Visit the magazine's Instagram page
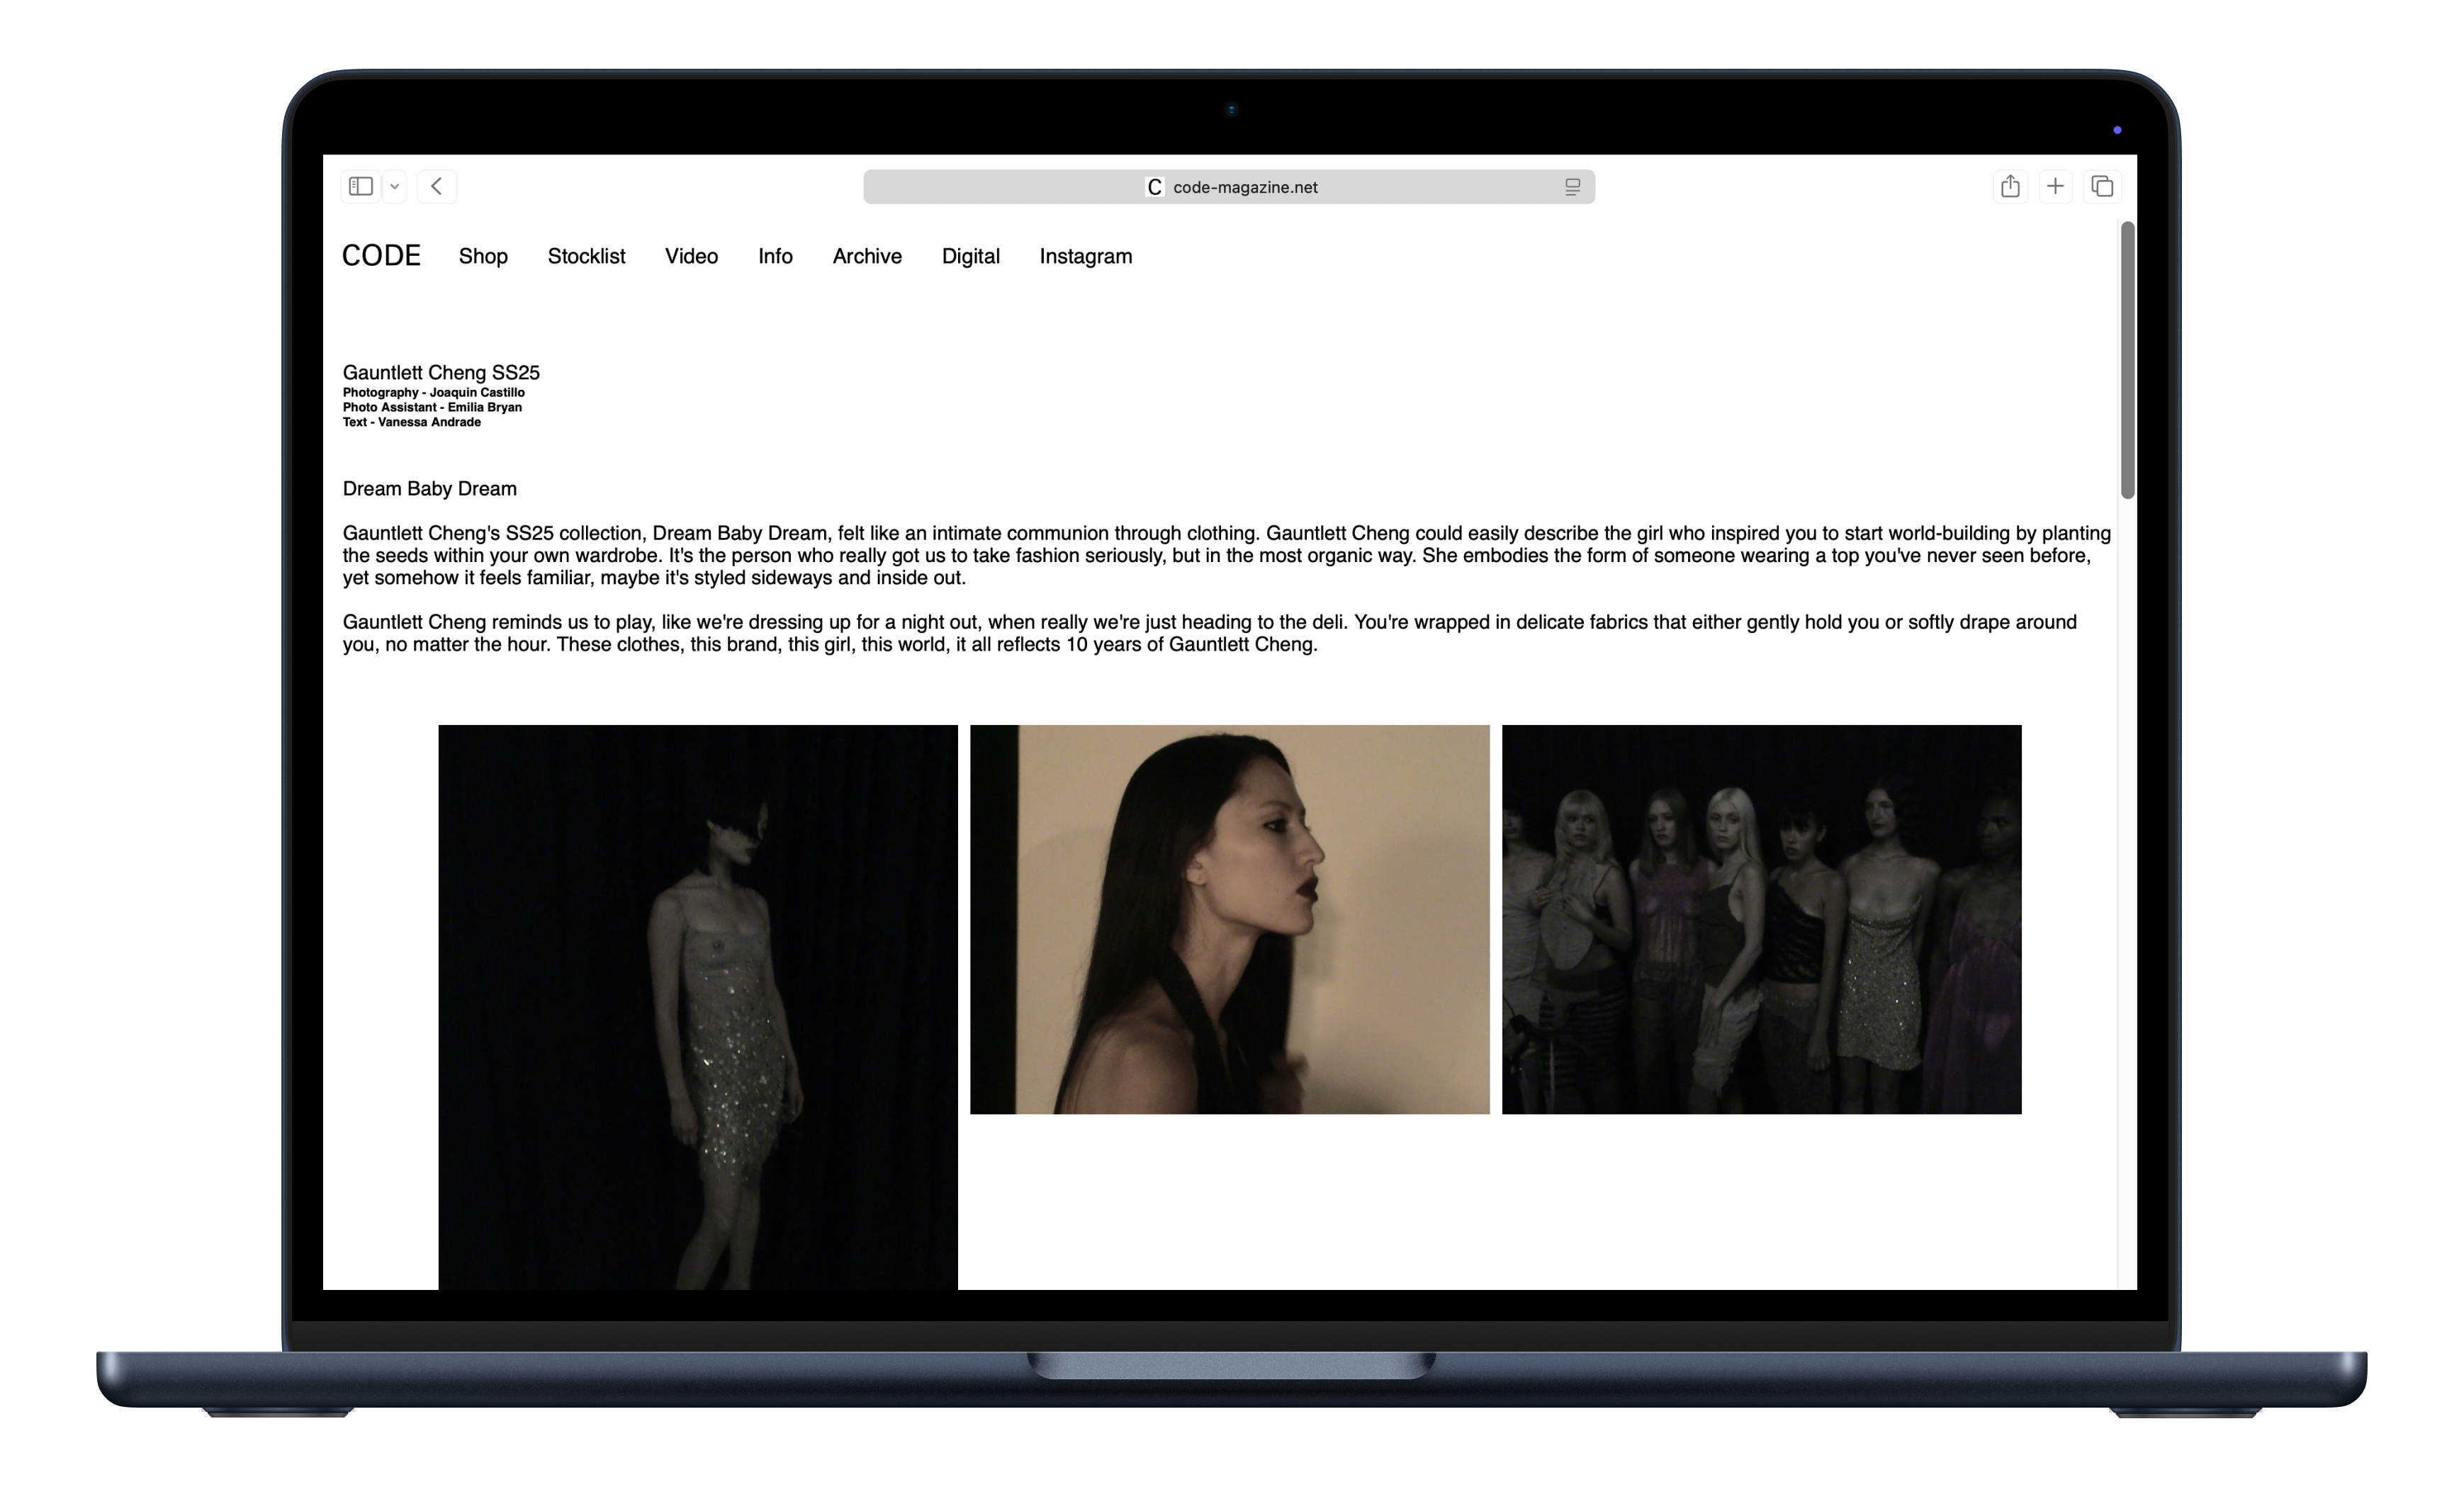2464x1487 pixels. [x=1086, y=256]
